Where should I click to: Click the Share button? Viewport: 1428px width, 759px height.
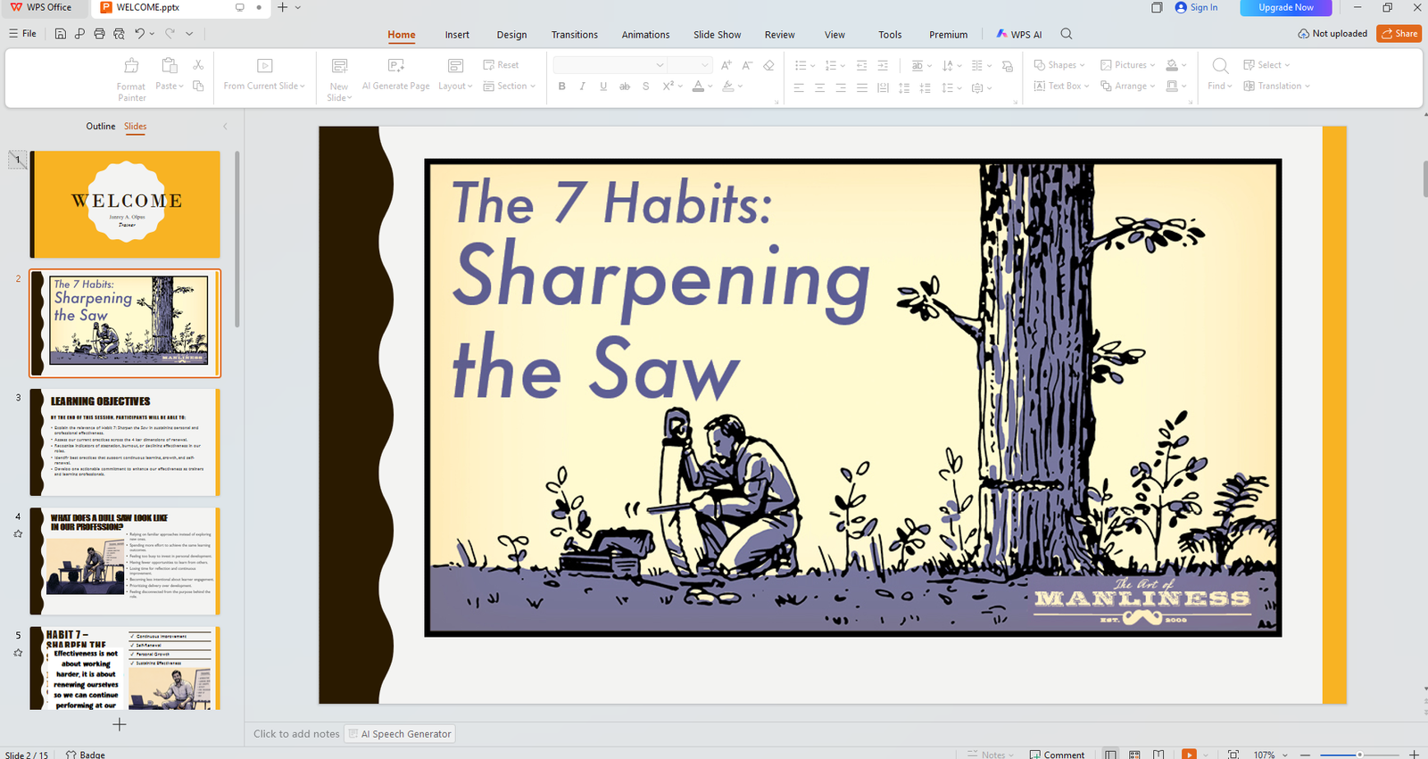[x=1399, y=34]
